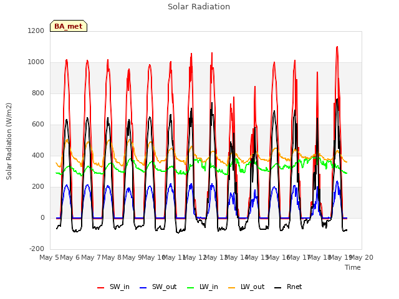Click the blue SW_out legend swatch
The width and height of the screenshot is (399, 299).
(x=143, y=288)
